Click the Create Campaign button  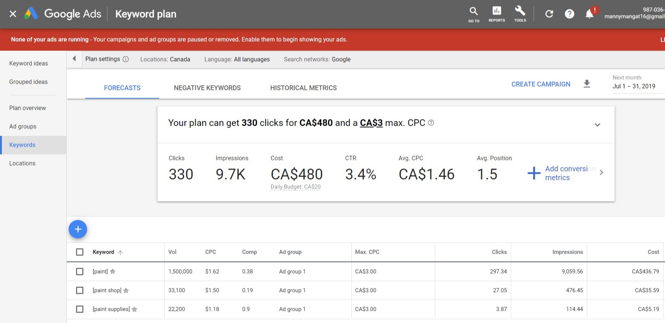coord(541,84)
